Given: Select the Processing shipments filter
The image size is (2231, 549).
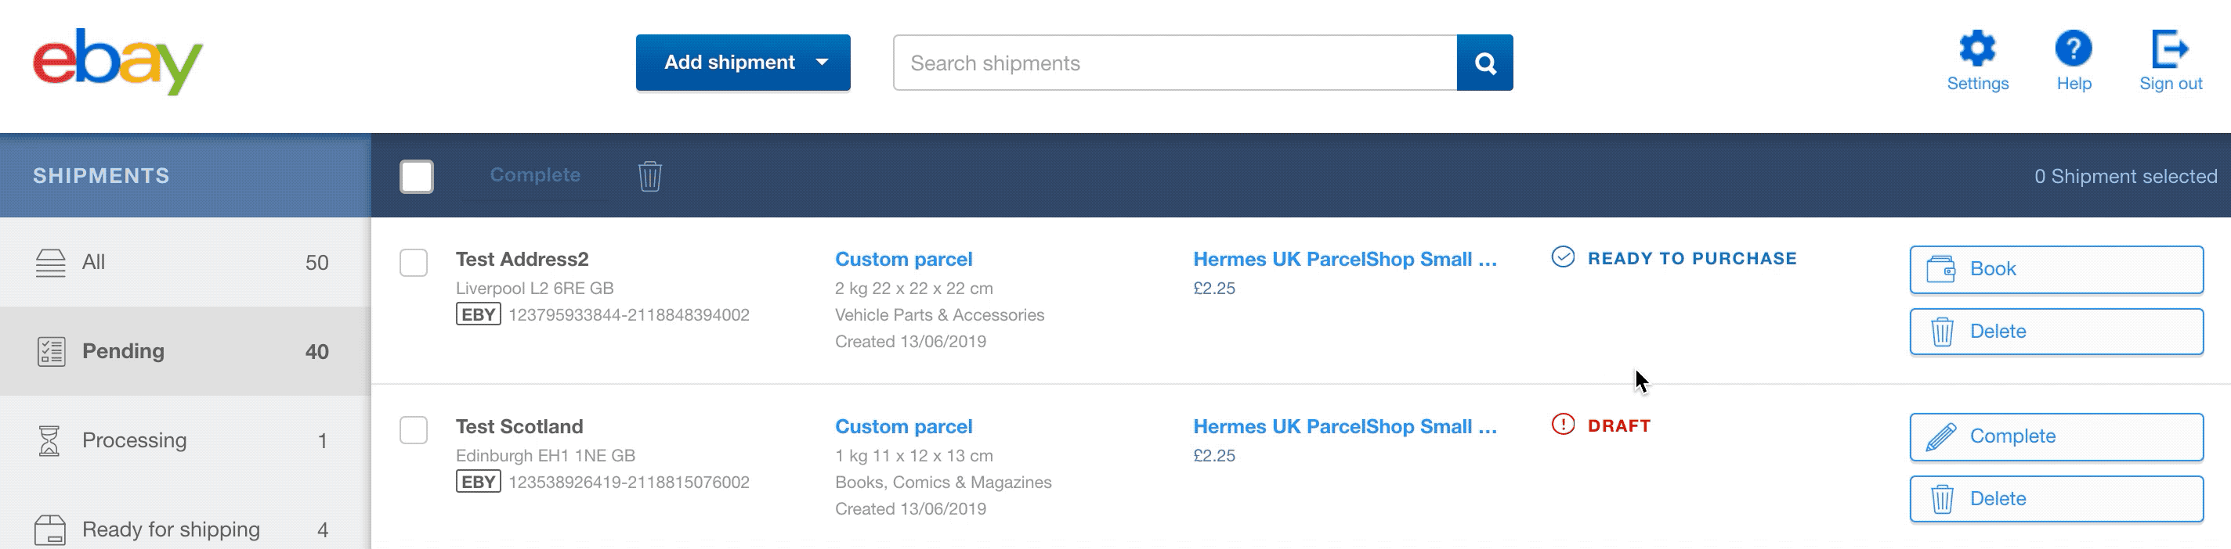Looking at the screenshot, I should 186,440.
